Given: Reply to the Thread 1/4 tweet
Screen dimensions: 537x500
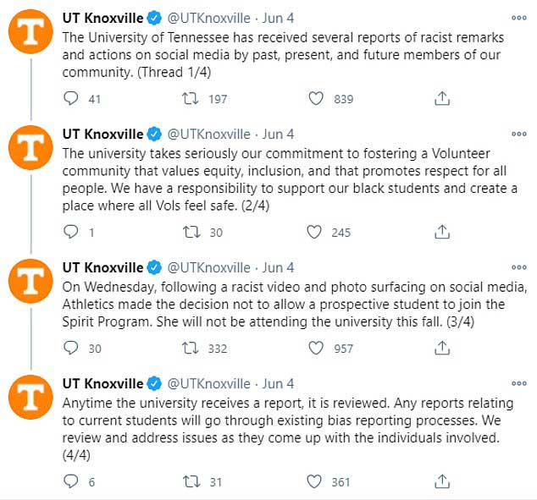Looking at the screenshot, I should coord(71,98).
